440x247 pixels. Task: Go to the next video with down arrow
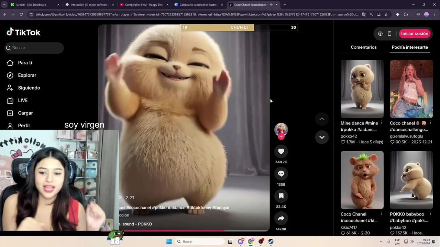click(322, 137)
